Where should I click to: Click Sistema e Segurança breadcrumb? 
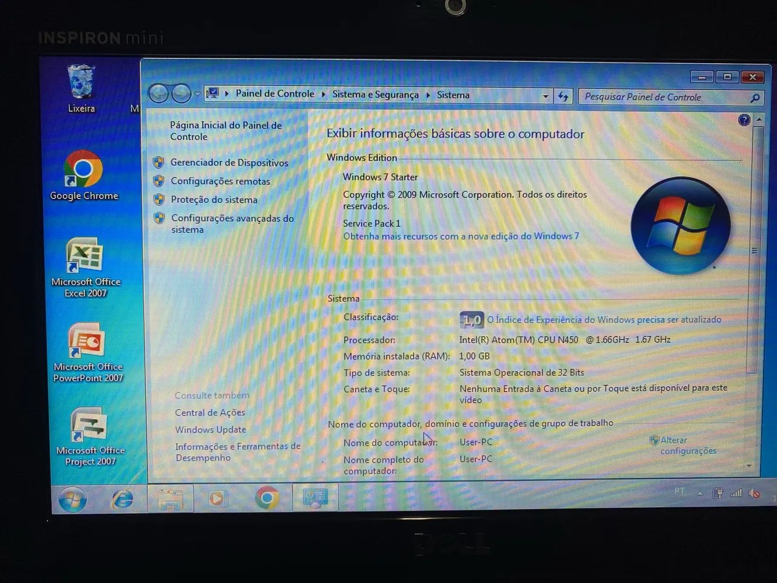pyautogui.click(x=375, y=94)
